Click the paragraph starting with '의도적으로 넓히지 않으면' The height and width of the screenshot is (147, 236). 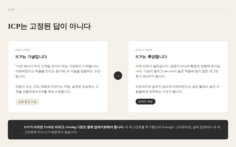click(178, 89)
